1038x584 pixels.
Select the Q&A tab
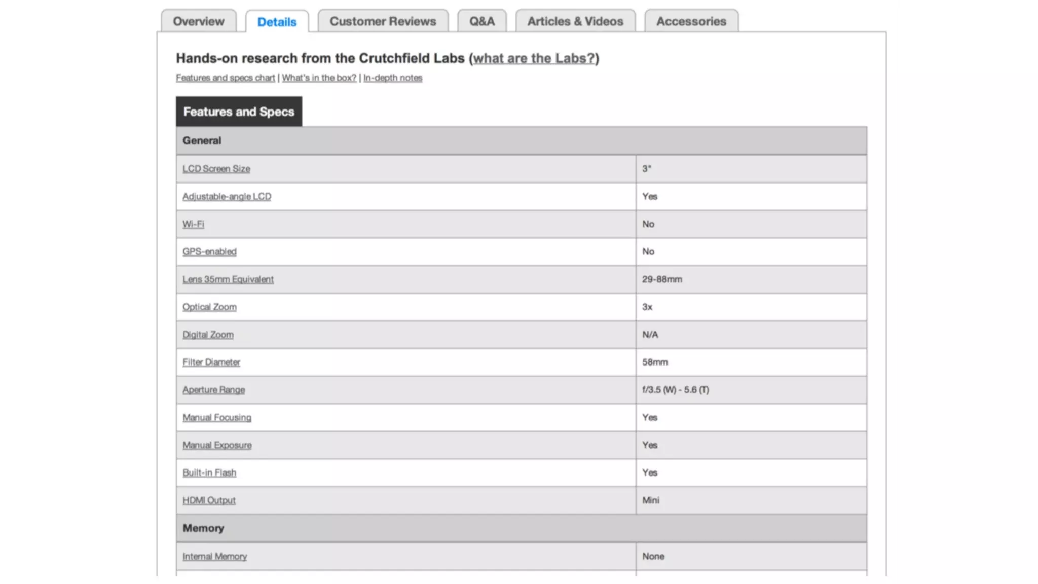point(481,21)
